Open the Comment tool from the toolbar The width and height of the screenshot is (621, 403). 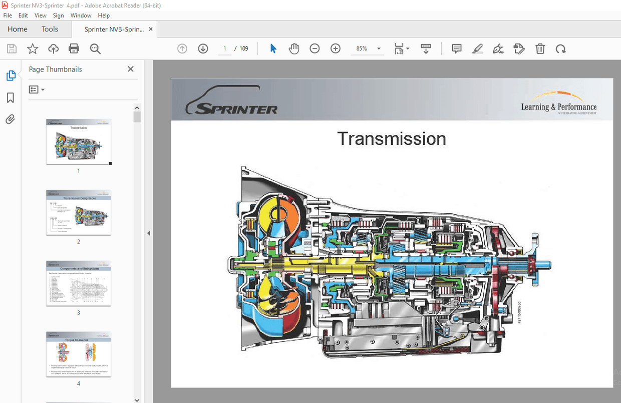pos(456,48)
